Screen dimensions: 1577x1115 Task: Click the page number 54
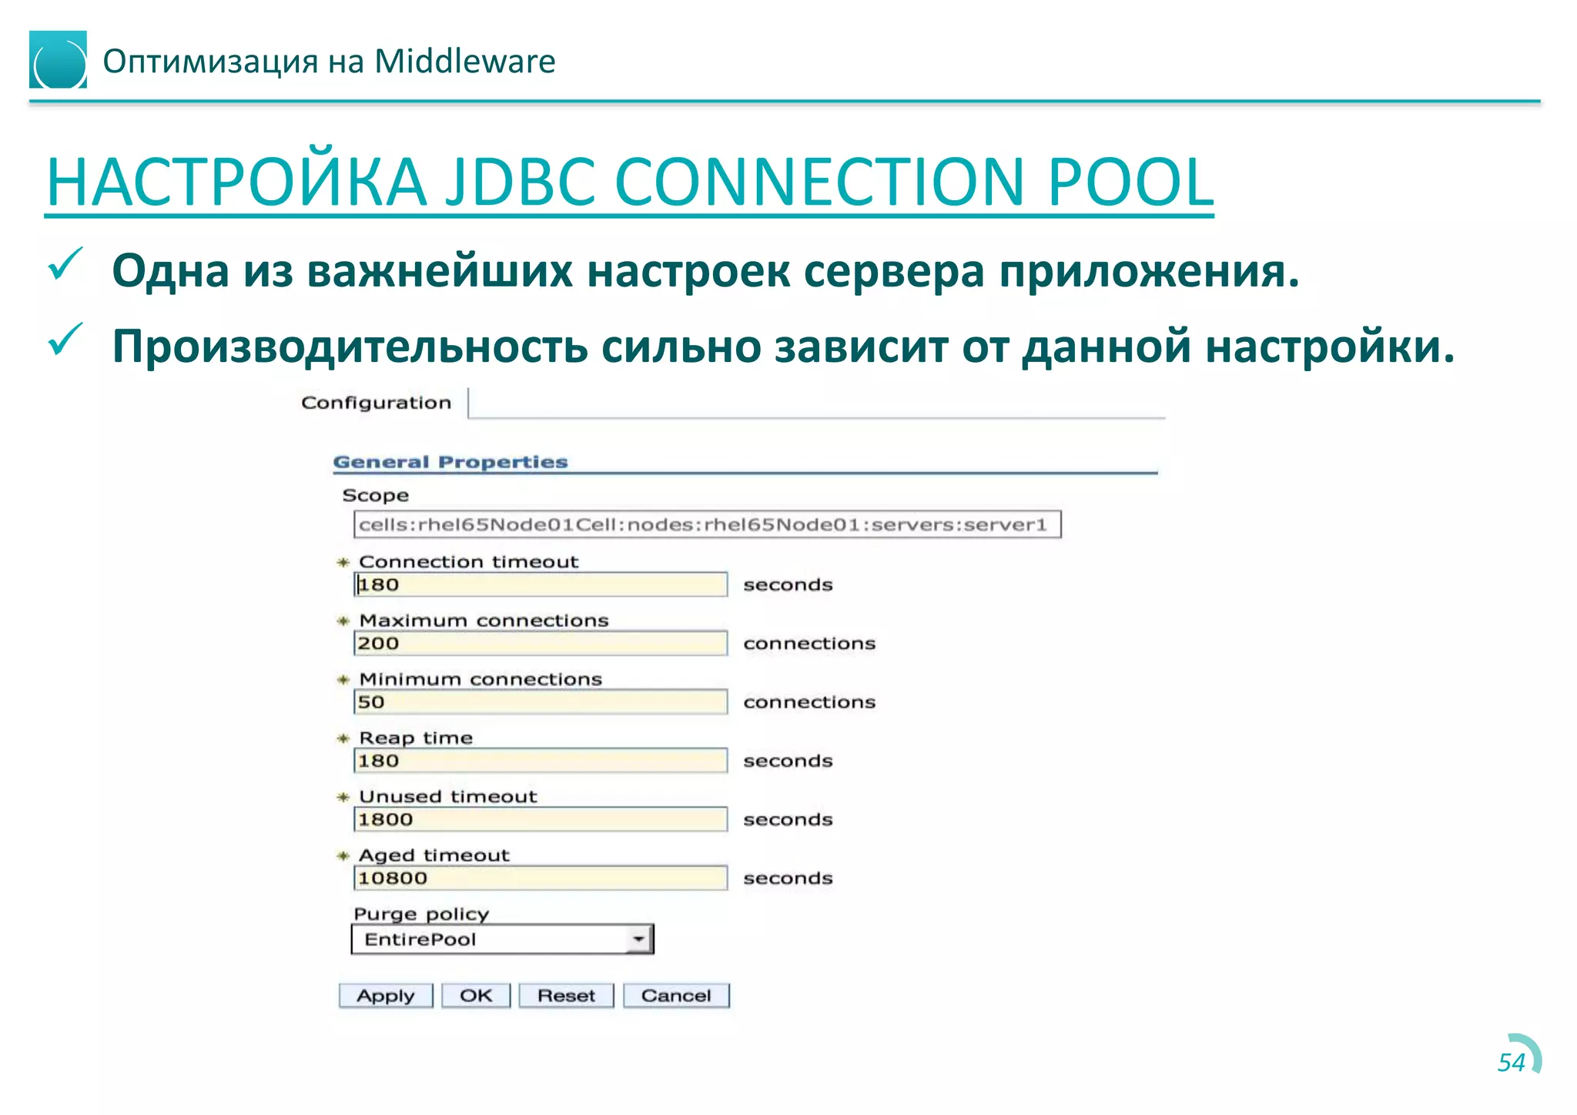pos(1511,1063)
